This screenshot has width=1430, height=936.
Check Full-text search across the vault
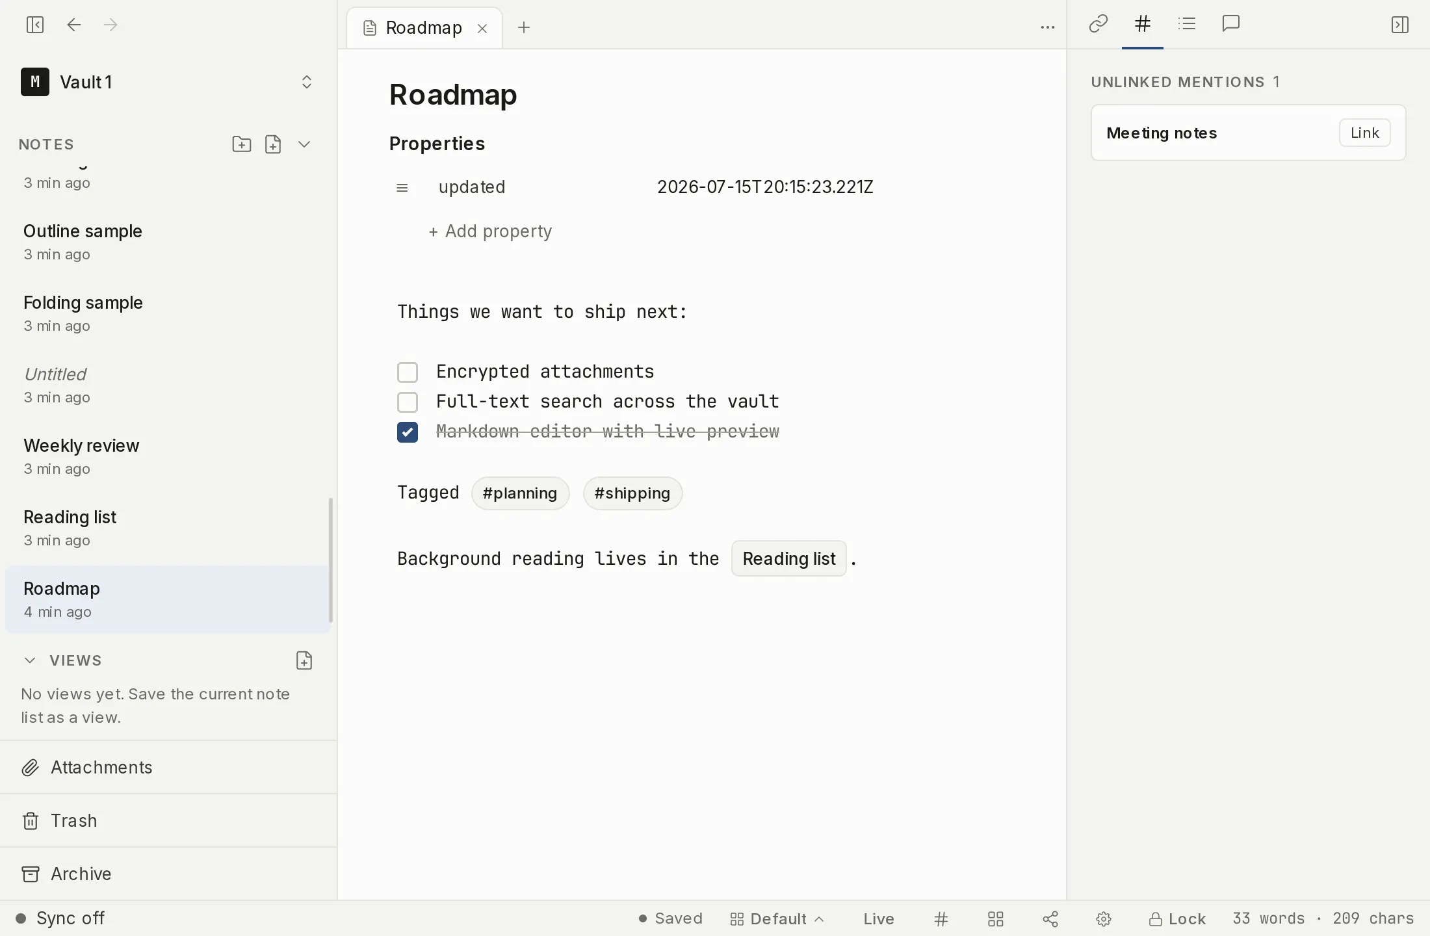(408, 402)
